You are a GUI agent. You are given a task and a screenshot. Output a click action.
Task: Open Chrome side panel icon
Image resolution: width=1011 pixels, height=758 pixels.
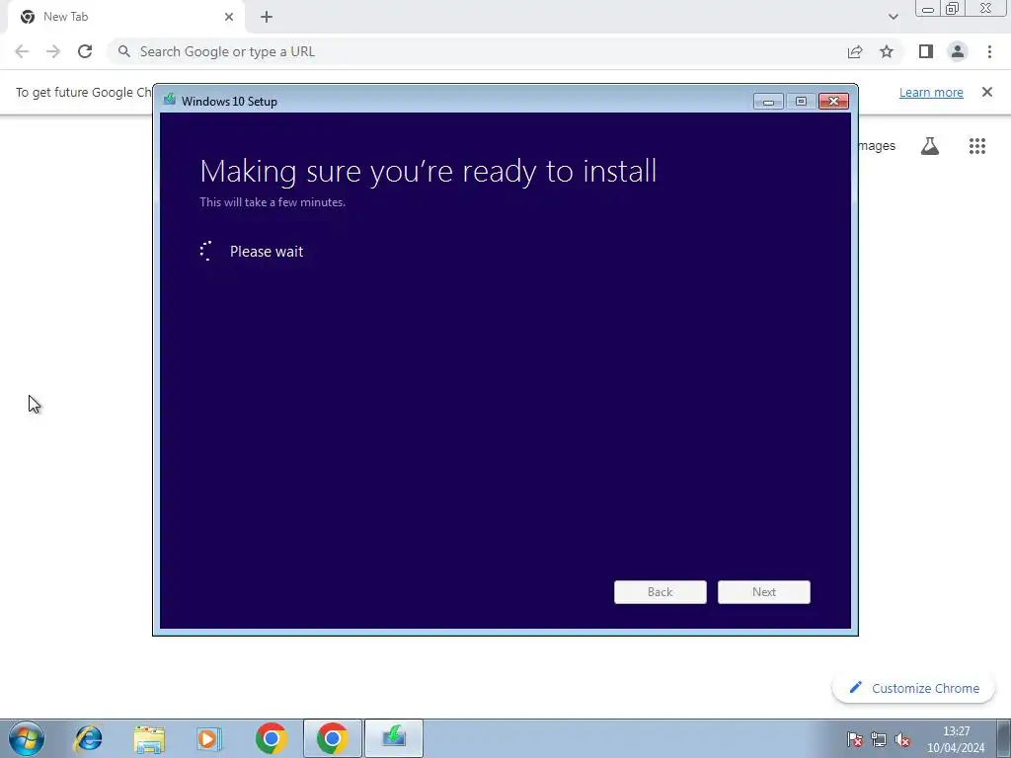pyautogui.click(x=926, y=51)
